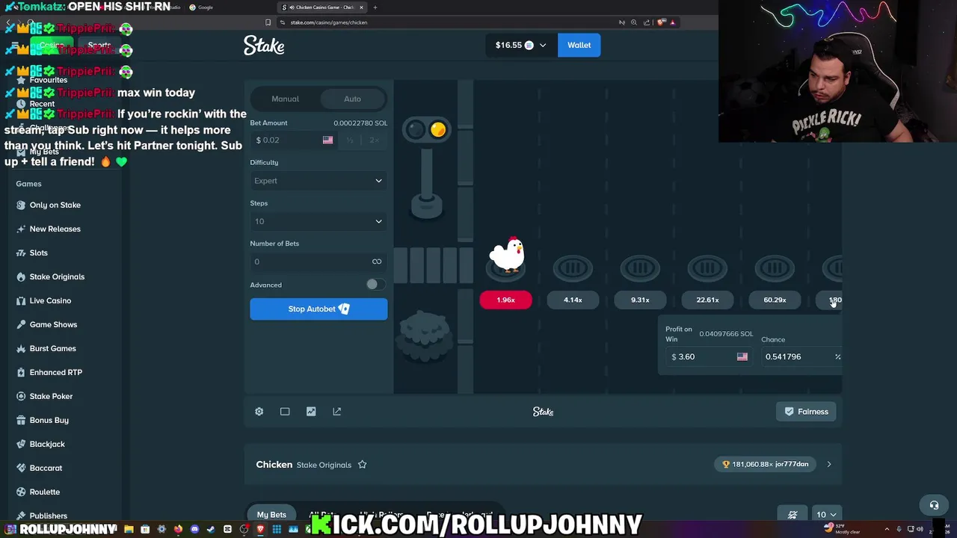Image resolution: width=957 pixels, height=538 pixels.
Task: Click the 1.96x multiplier badge
Action: click(505, 300)
